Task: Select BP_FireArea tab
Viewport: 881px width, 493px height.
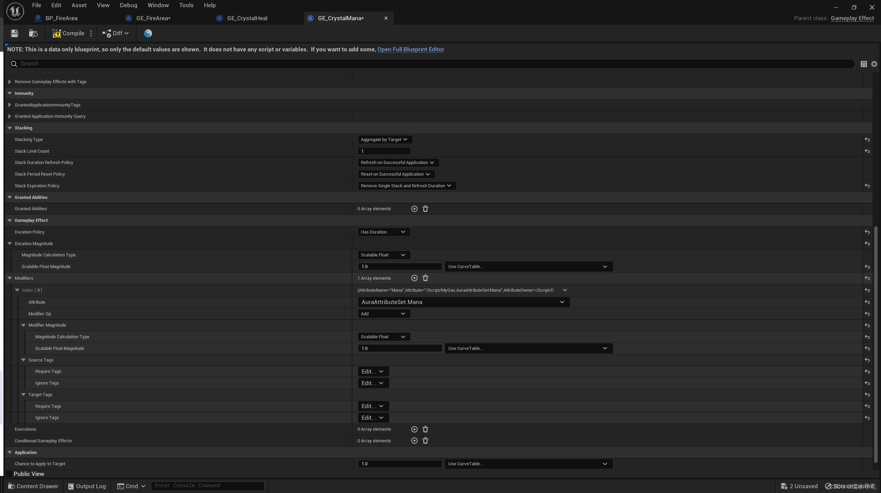Action: 62,17
